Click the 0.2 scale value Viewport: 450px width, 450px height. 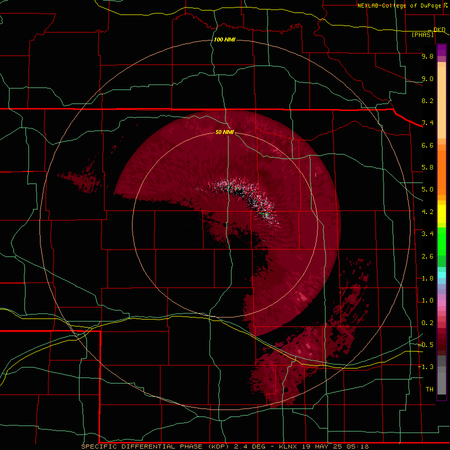click(427, 323)
